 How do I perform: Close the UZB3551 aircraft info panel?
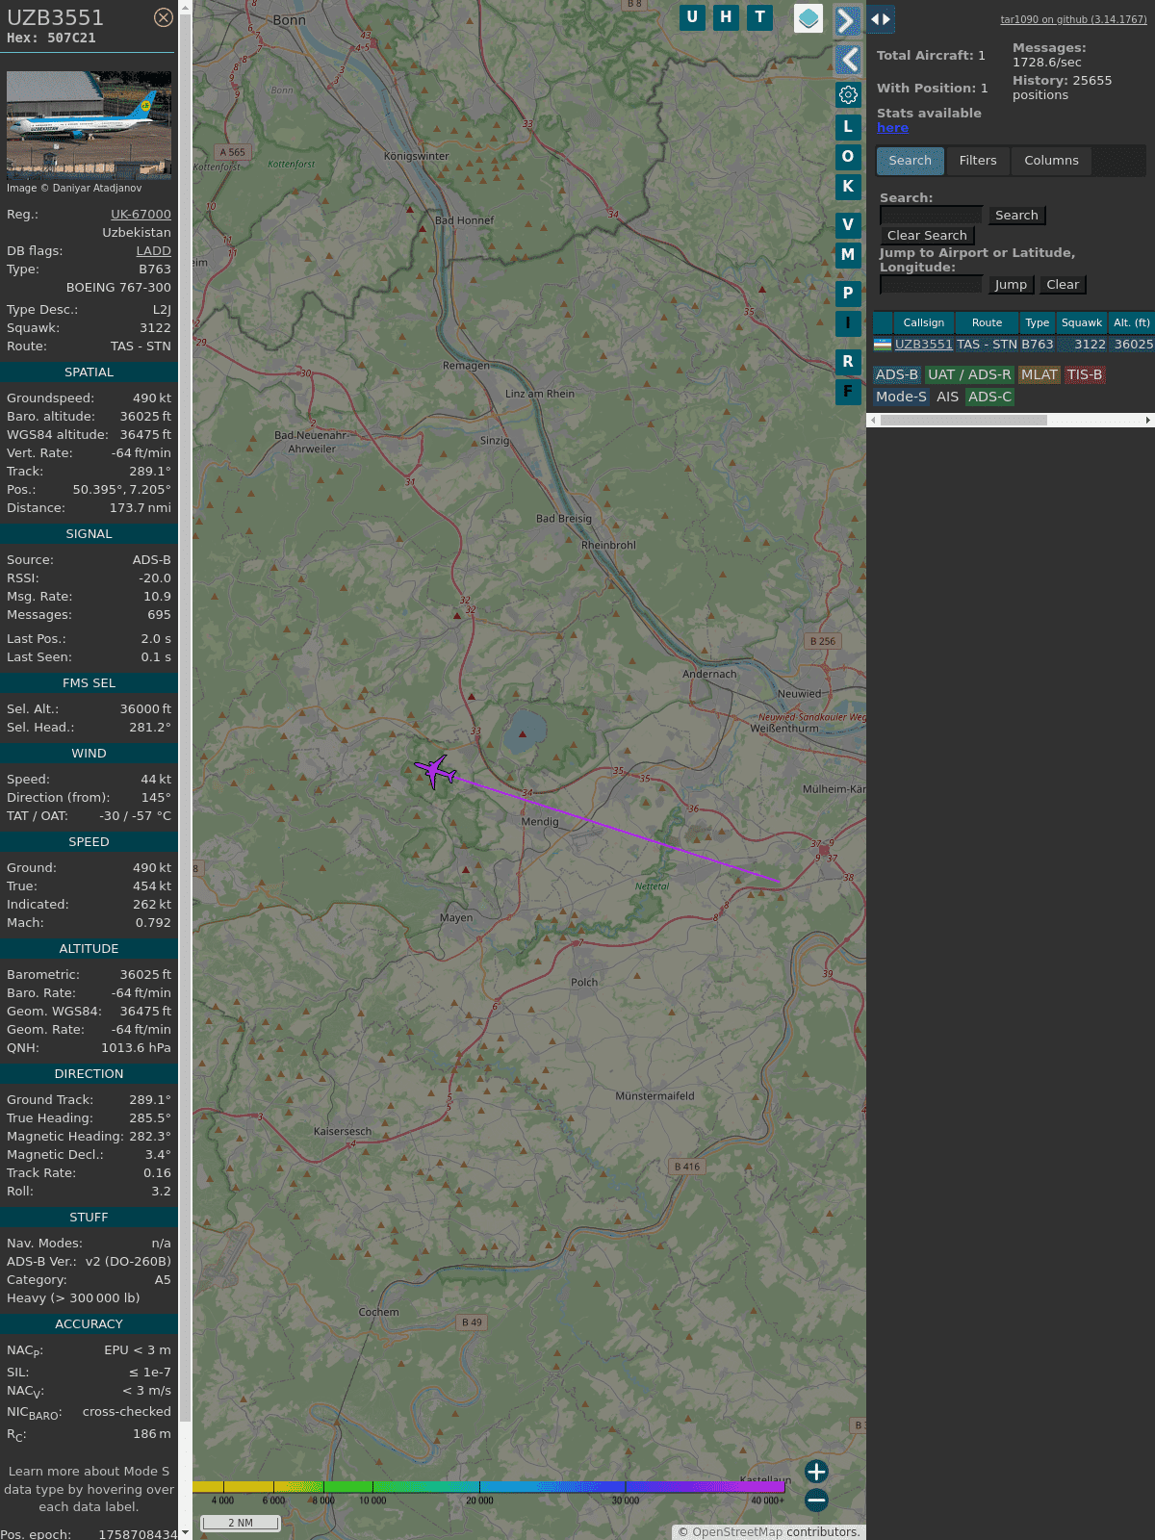[x=164, y=17]
